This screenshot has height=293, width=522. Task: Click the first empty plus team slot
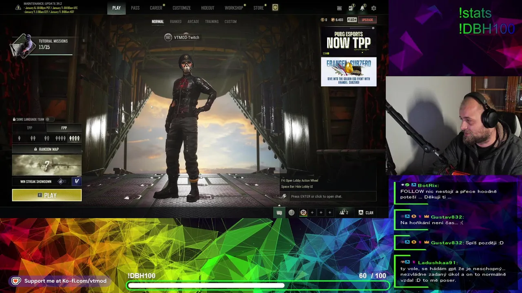[312, 212]
